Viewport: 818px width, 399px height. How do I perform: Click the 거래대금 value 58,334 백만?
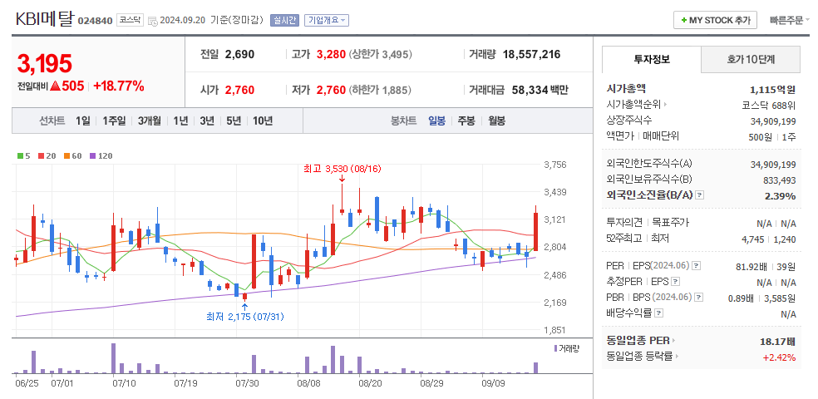pyautogui.click(x=539, y=90)
